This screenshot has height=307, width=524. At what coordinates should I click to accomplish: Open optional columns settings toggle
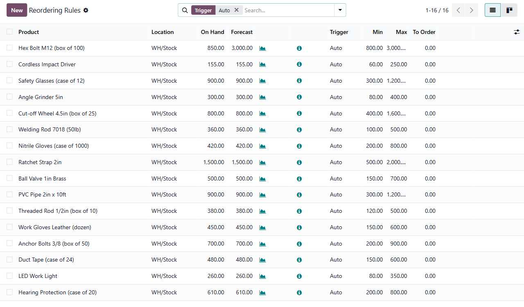click(x=517, y=32)
